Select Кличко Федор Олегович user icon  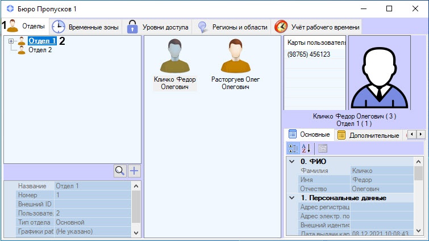coord(174,57)
